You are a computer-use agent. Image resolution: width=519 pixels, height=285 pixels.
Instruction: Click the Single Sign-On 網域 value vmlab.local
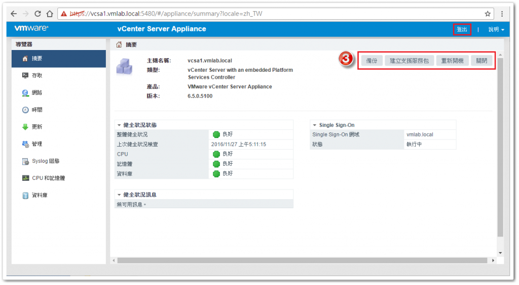point(420,134)
